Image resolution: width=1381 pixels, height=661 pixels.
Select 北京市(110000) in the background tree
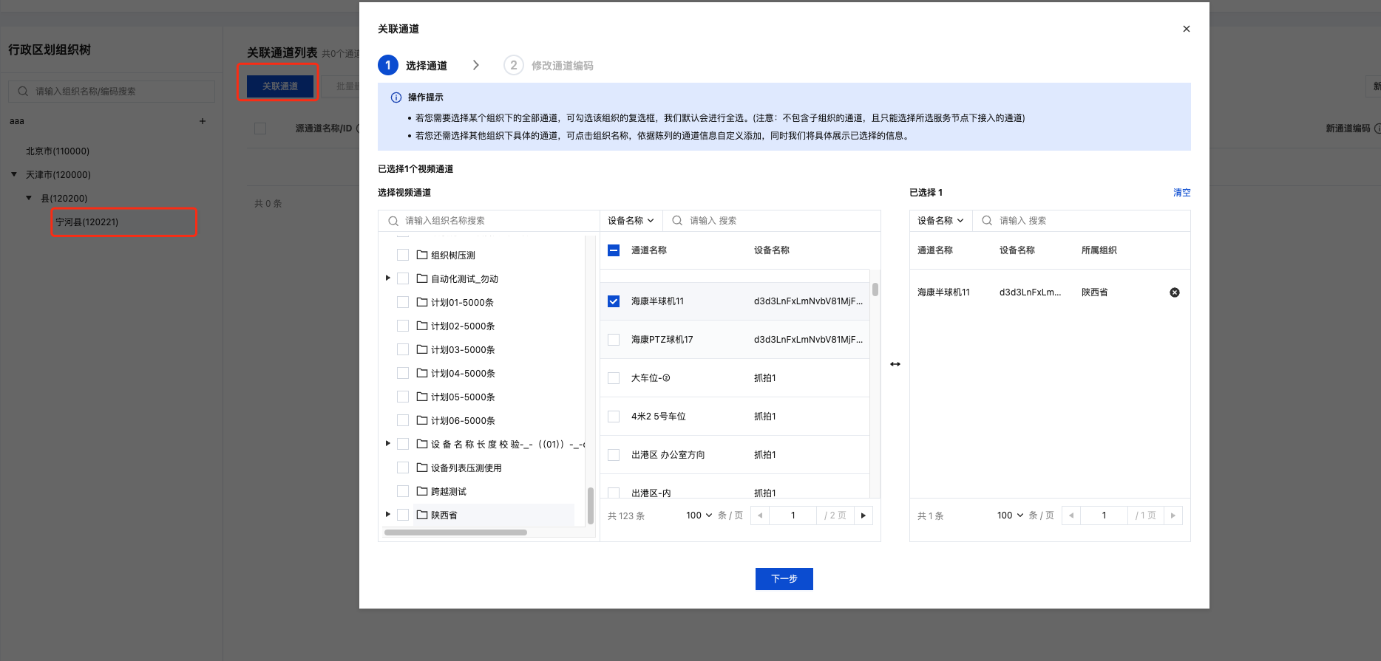coord(58,151)
